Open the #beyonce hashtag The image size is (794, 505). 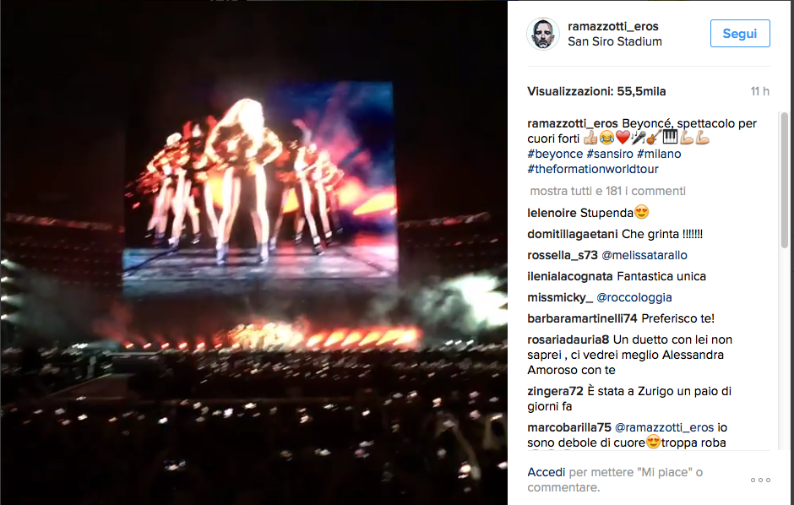(555, 154)
